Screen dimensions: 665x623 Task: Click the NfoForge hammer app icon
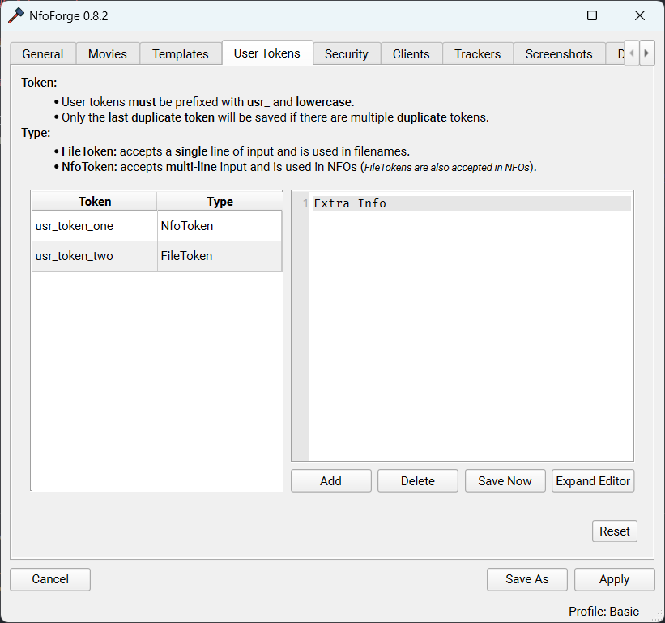coord(16,16)
